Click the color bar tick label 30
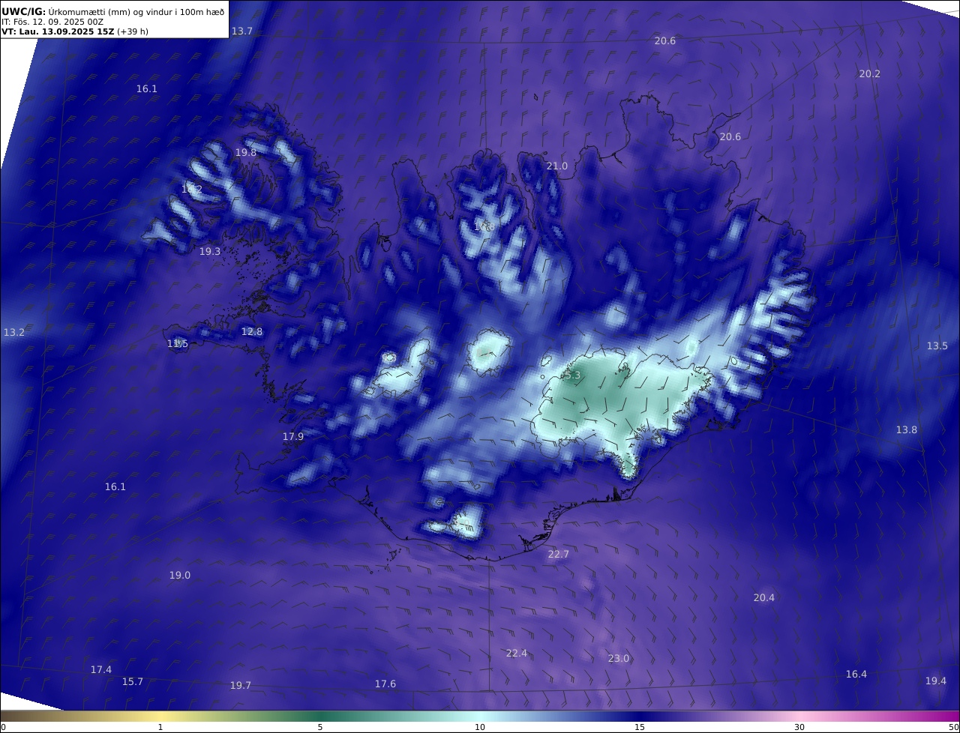The width and height of the screenshot is (960, 733). [x=799, y=727]
